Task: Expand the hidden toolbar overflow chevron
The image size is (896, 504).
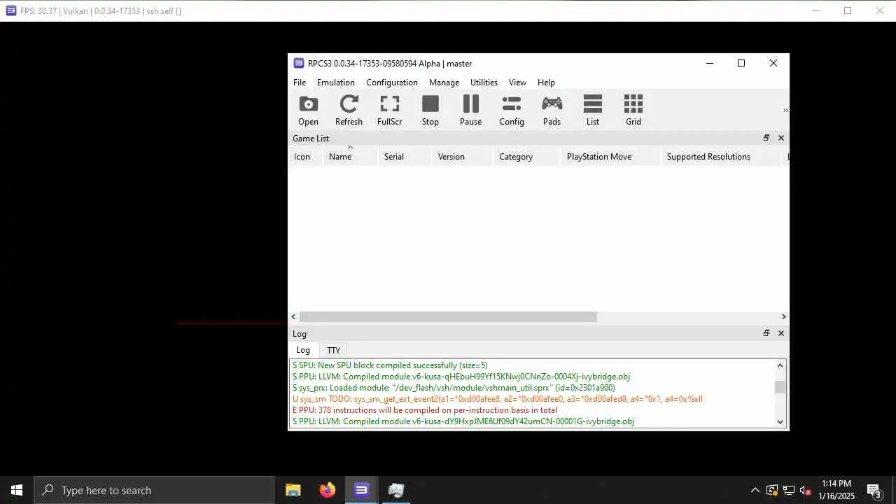Action: tap(785, 111)
